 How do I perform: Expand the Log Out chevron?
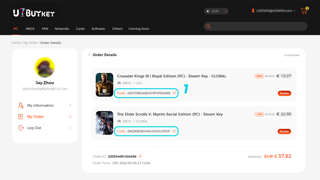(70, 128)
